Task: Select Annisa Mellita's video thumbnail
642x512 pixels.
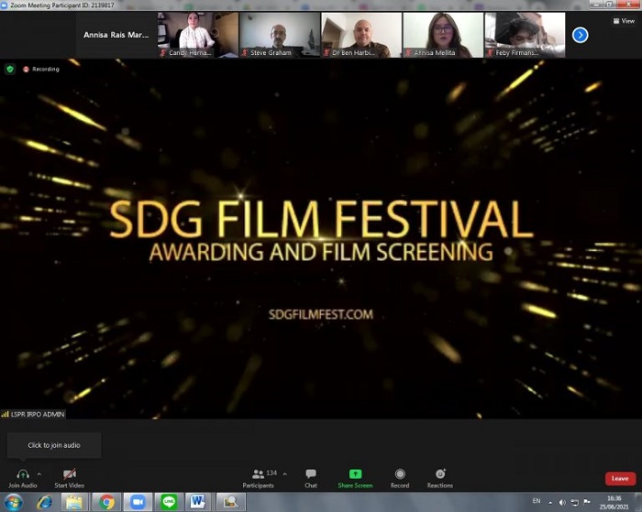Action: [443, 35]
